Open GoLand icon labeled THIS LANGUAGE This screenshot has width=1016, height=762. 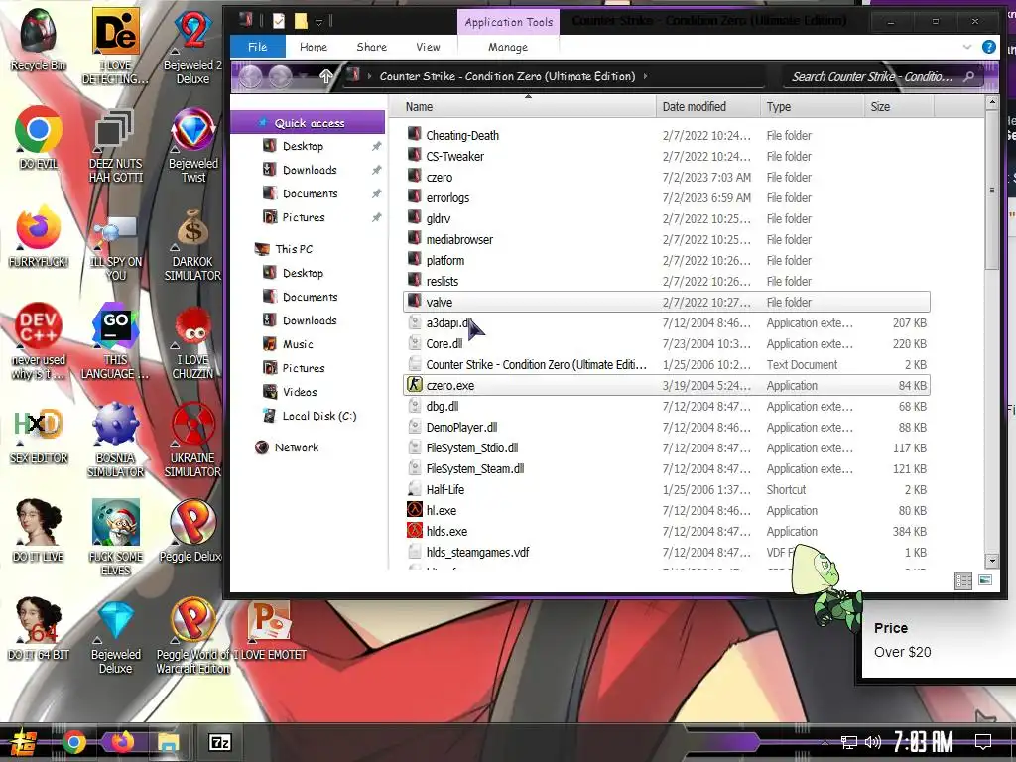coord(115,341)
